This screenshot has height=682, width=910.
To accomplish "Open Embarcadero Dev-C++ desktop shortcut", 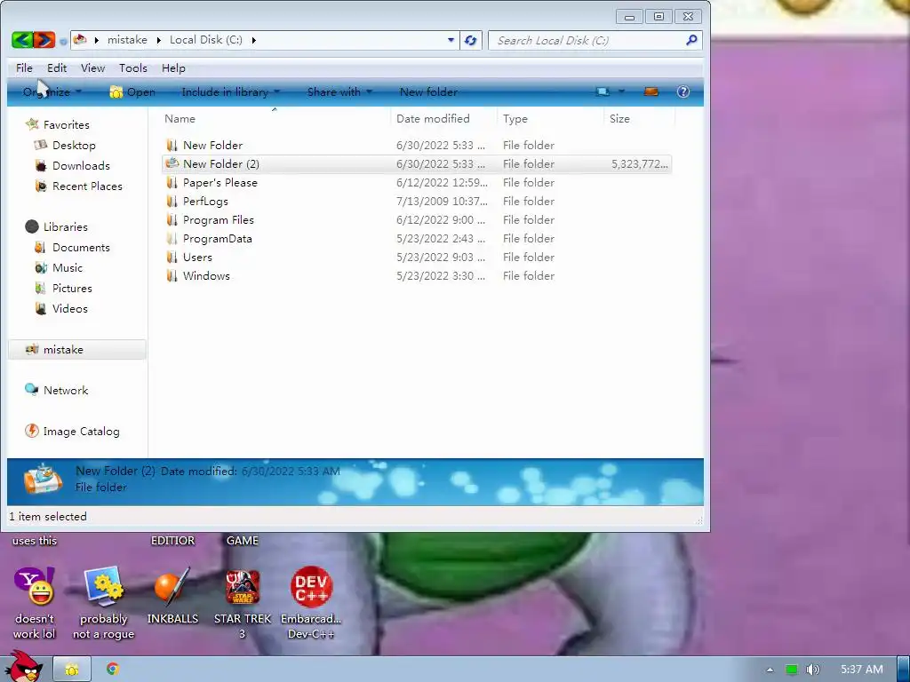I will [x=312, y=603].
